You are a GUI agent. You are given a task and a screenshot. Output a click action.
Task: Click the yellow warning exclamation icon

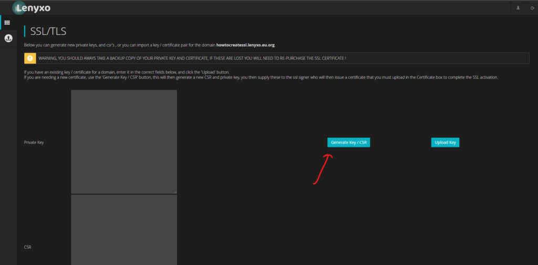point(30,58)
